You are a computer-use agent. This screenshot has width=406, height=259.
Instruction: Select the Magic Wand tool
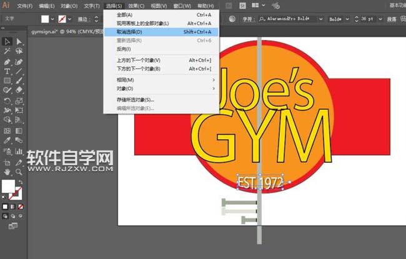click(x=7, y=51)
